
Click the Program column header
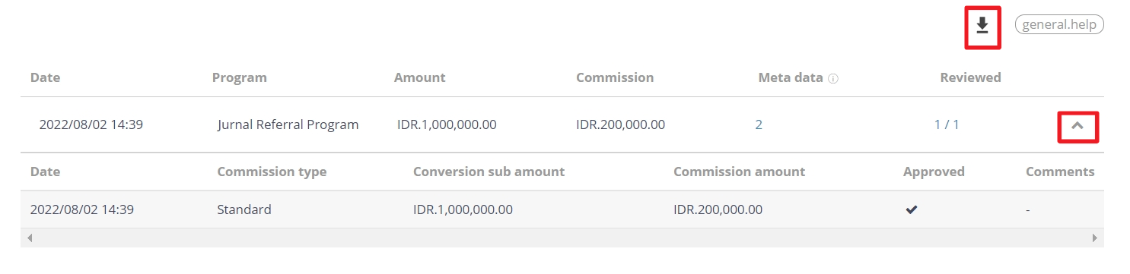[x=240, y=77]
